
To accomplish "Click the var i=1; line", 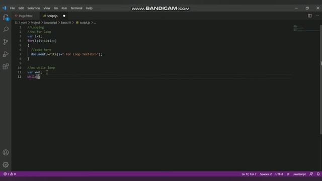I will [35, 36].
